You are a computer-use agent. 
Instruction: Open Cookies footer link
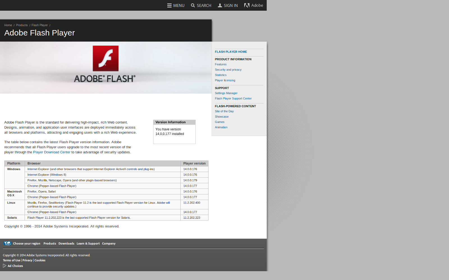coord(40,260)
